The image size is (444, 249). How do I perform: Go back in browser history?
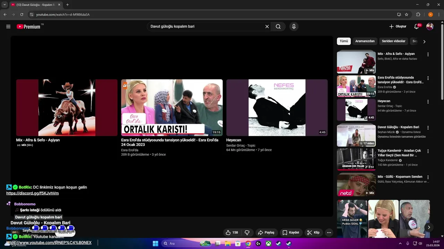(5, 15)
